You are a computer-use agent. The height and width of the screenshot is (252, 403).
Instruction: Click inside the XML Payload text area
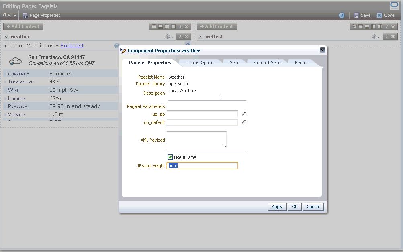pos(196,140)
